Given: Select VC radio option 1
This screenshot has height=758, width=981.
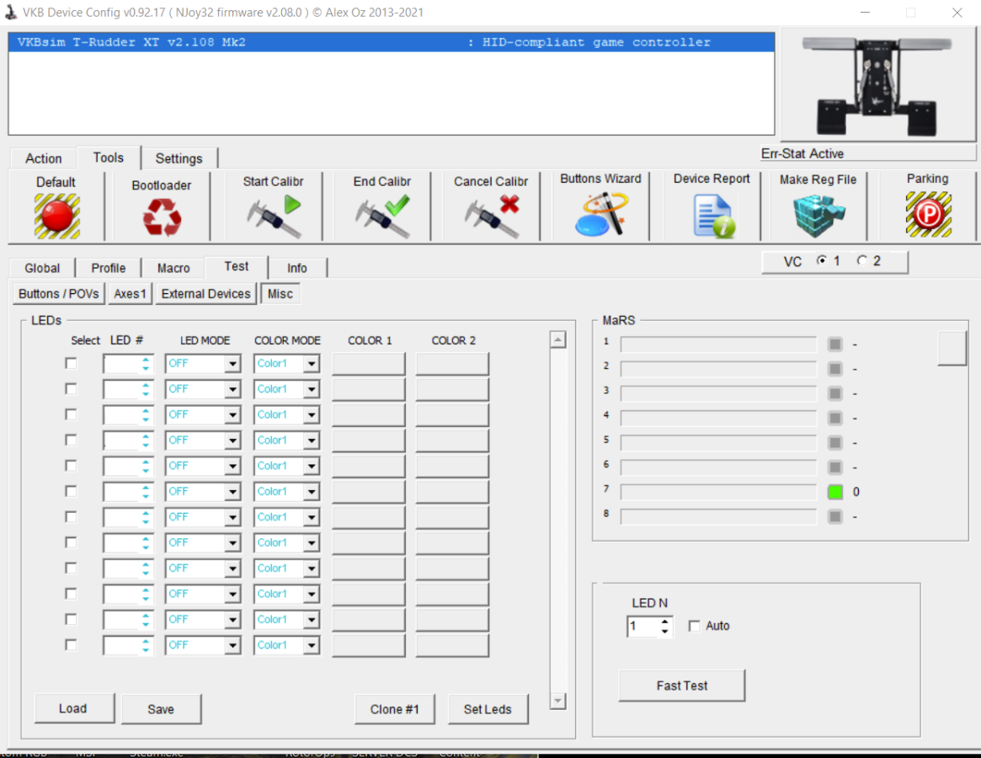Looking at the screenshot, I should [x=822, y=260].
